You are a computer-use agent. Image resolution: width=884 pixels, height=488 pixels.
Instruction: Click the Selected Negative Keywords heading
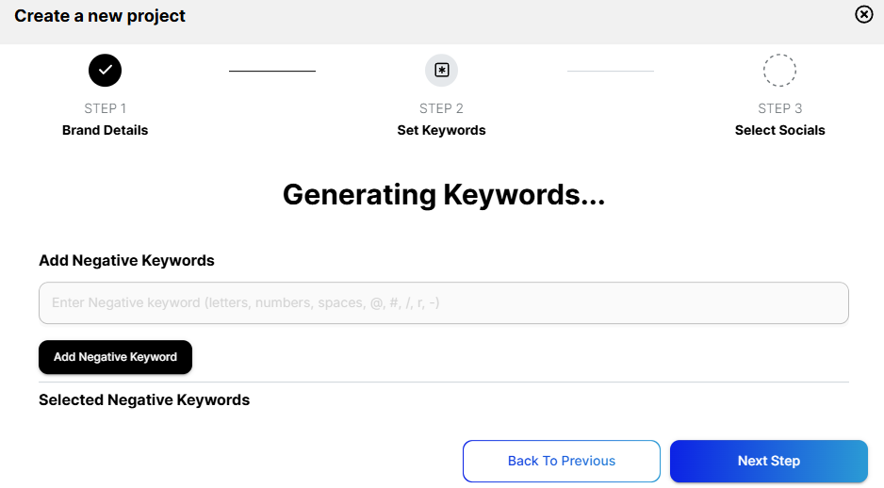(x=144, y=399)
